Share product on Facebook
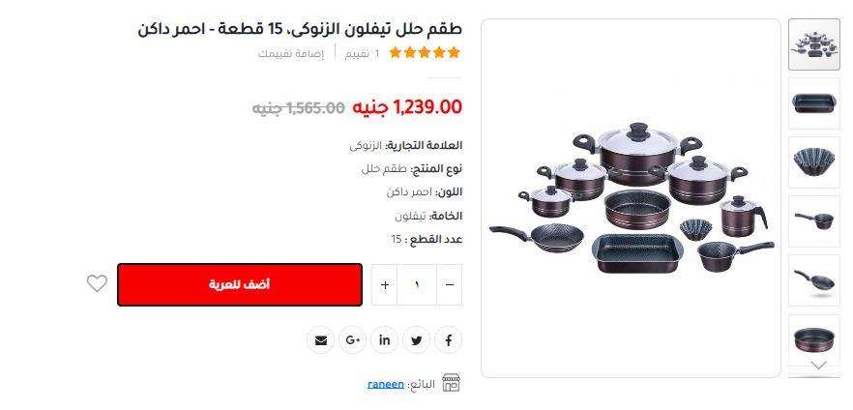This screenshot has width=853, height=410. pos(449,340)
